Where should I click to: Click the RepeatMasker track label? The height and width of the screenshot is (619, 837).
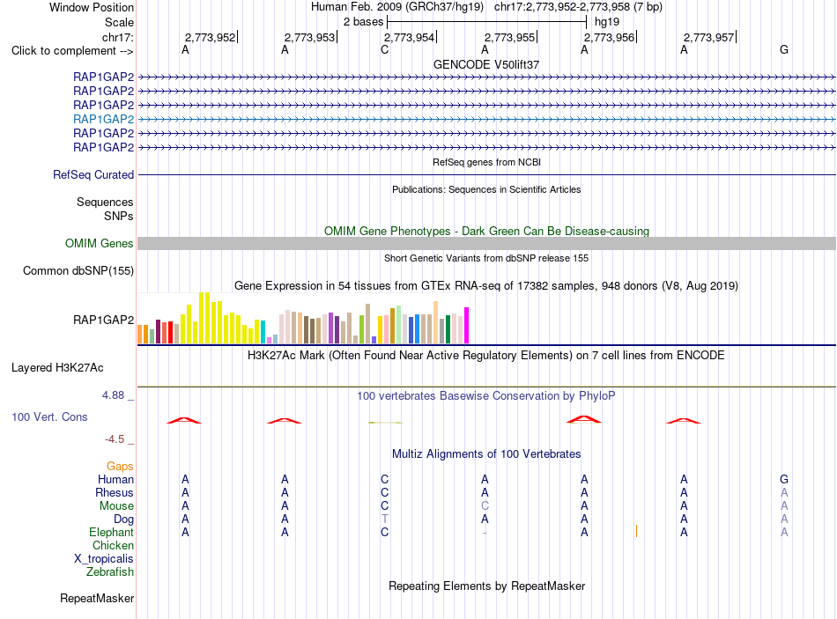point(97,598)
